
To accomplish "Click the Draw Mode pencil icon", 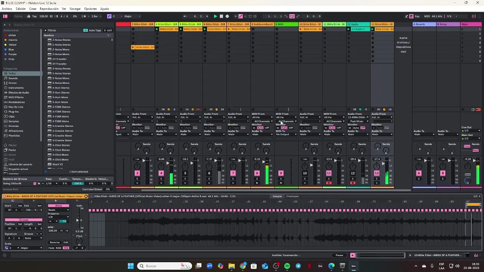I will pyautogui.click(x=406, y=16).
